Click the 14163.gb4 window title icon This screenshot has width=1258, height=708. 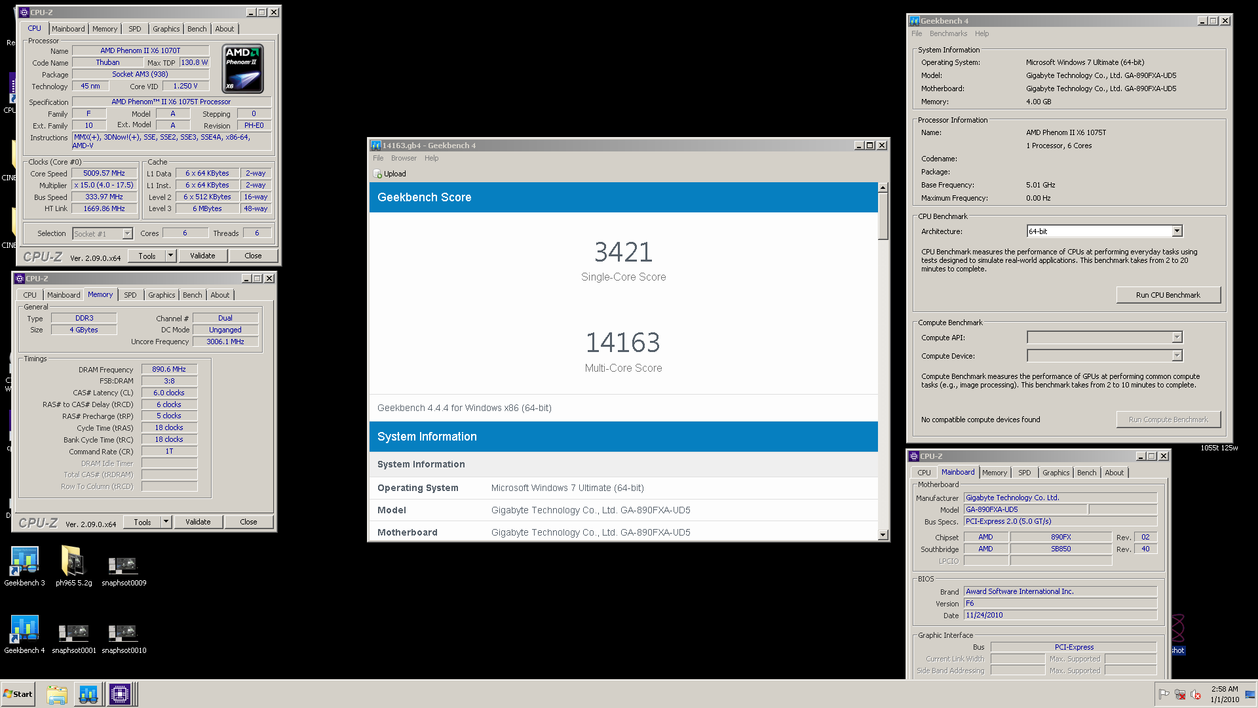point(376,146)
